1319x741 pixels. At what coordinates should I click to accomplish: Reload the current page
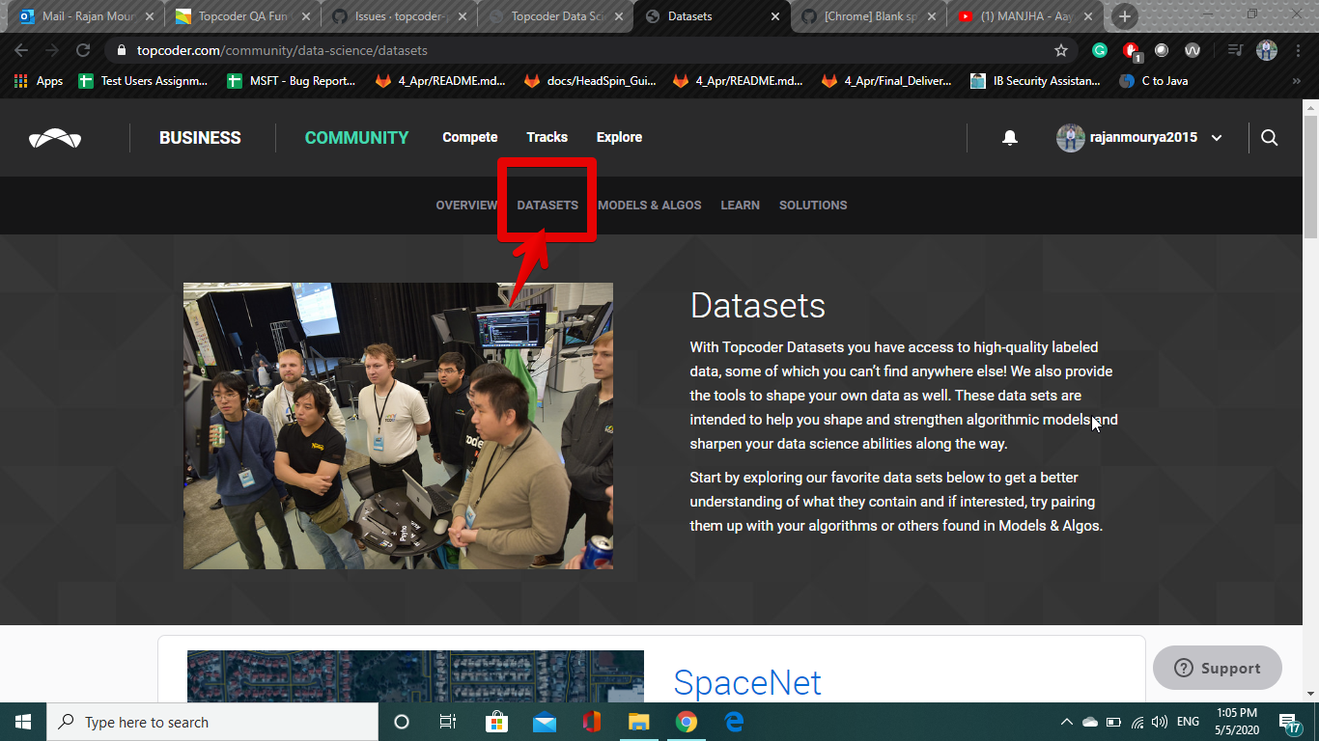(83, 50)
